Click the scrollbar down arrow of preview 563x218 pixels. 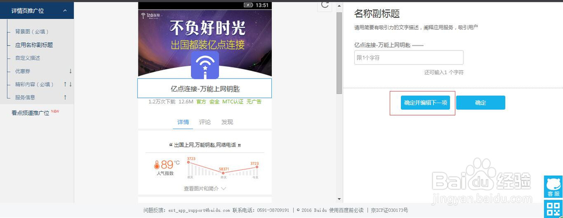click(x=339, y=199)
